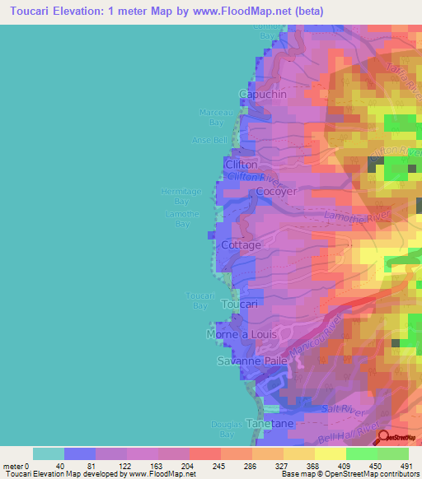Click the Clifton River label near Clifton village
The width and height of the screenshot is (422, 479).
point(254,179)
